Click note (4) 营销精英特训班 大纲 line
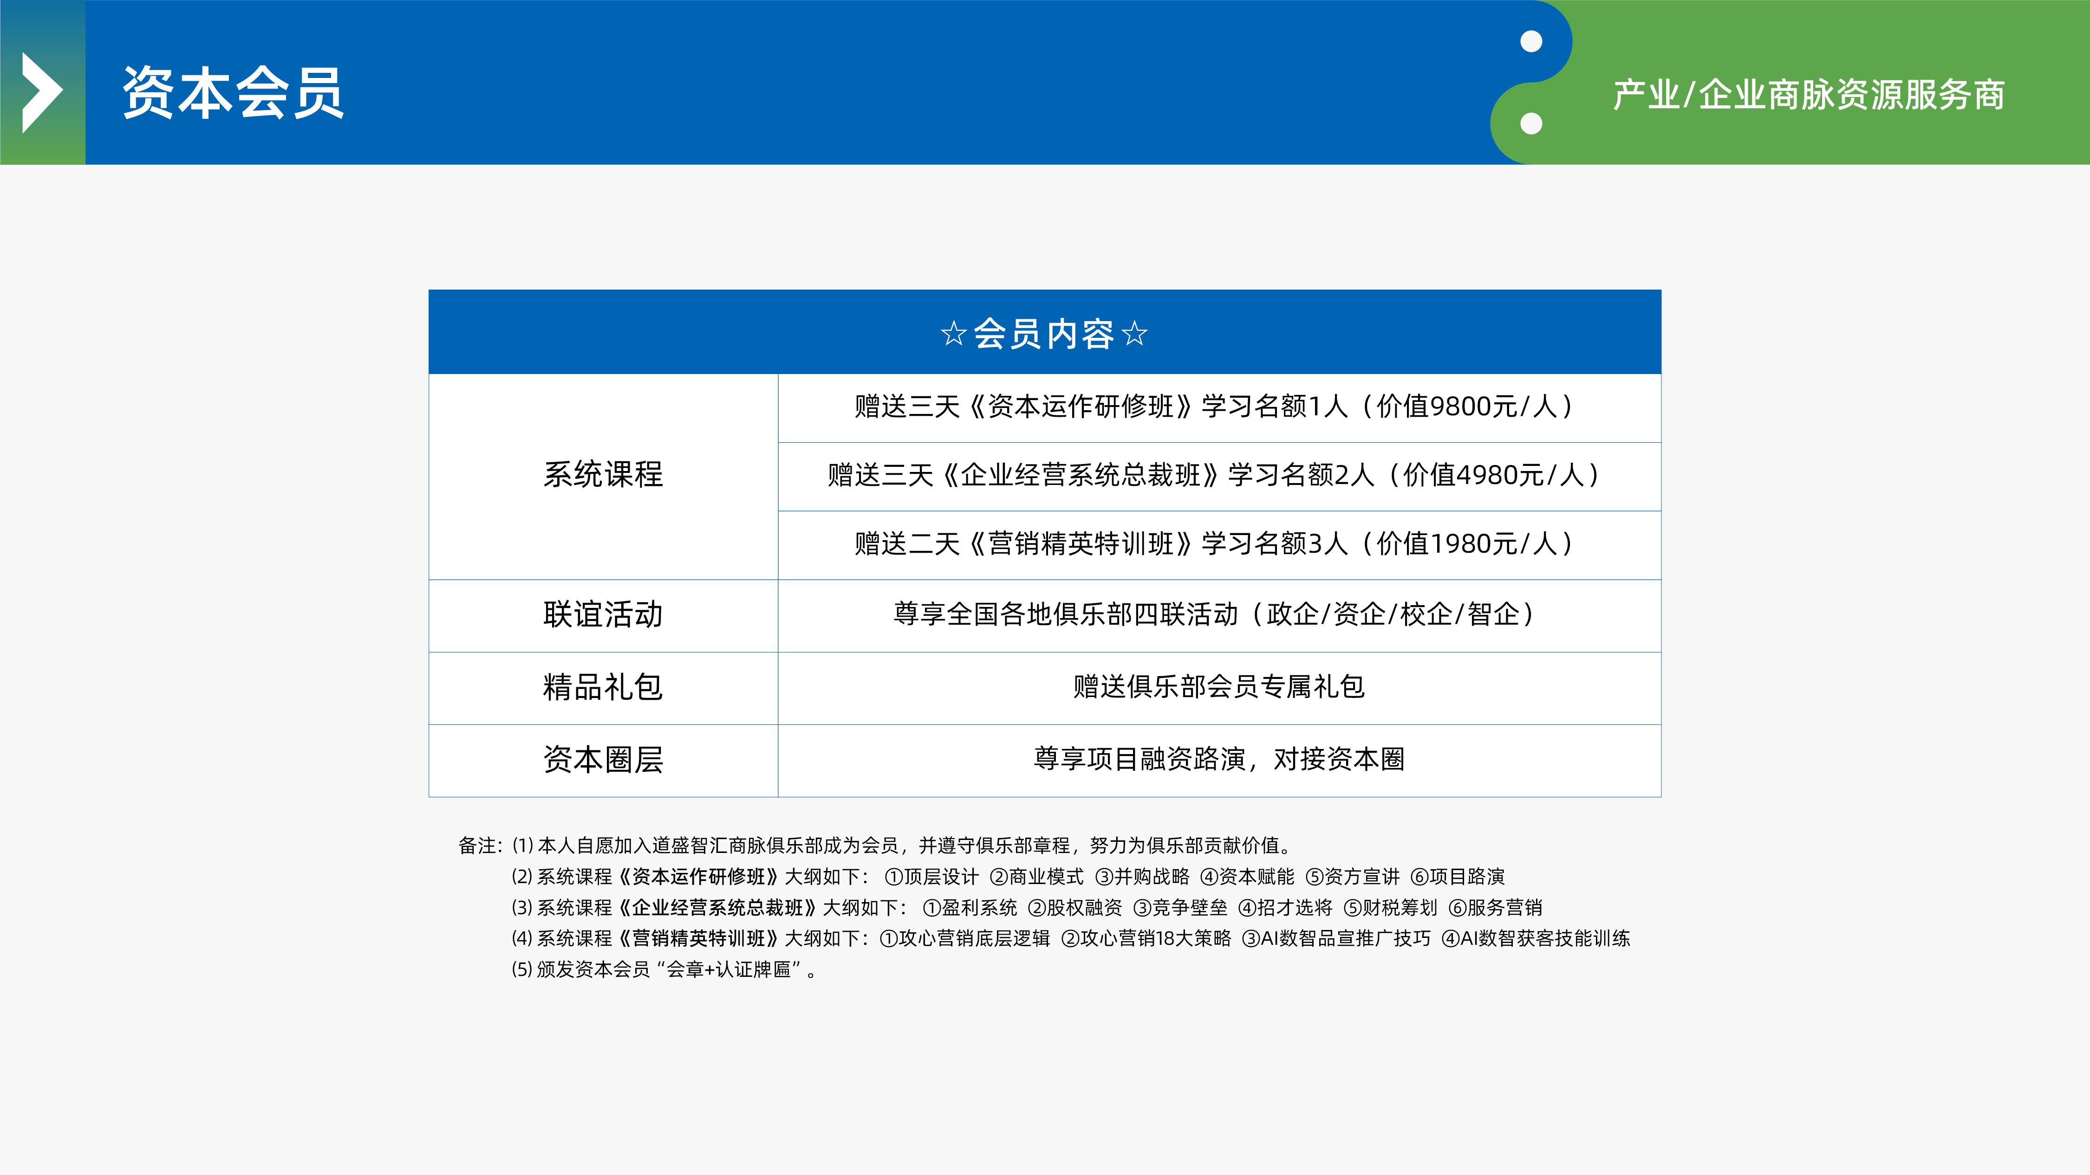 coord(1070,938)
